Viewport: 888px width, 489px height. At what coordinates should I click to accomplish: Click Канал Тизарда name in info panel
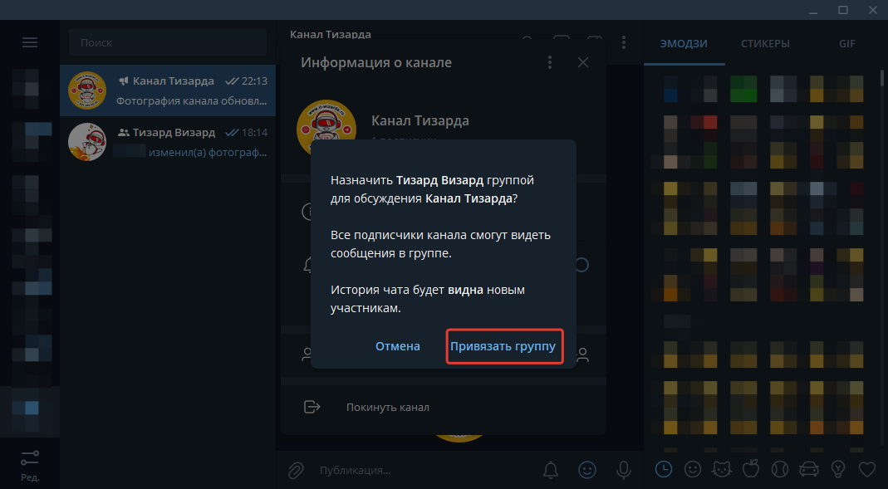point(420,120)
